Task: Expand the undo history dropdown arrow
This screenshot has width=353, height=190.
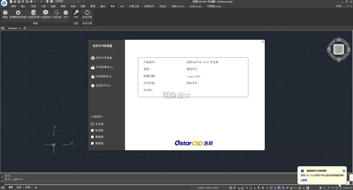Action: tap(38, 1)
